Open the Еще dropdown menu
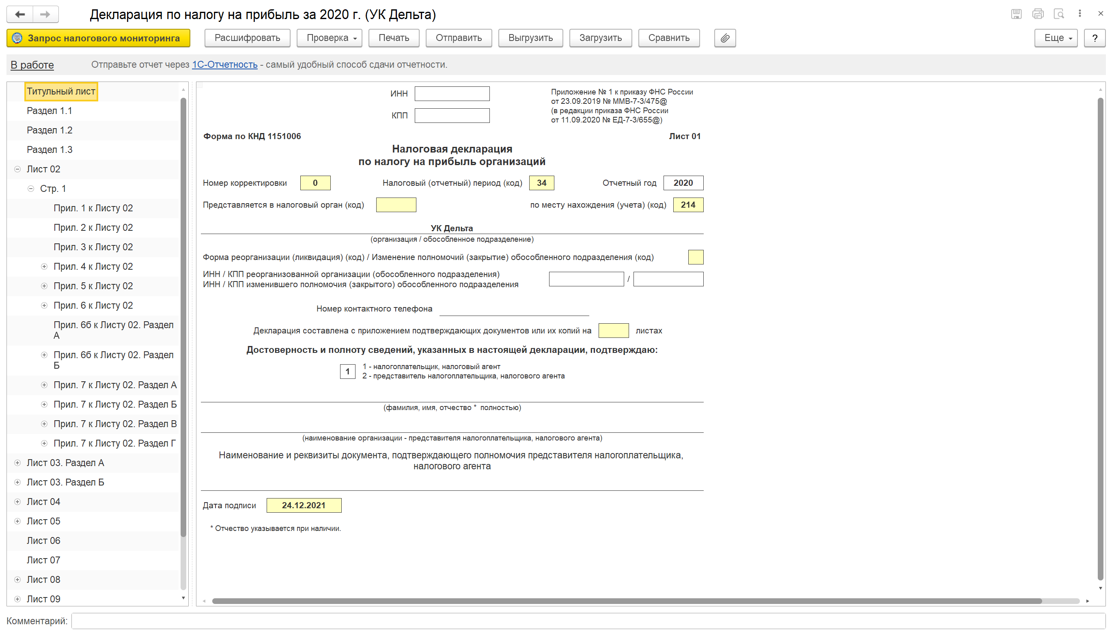The height and width of the screenshot is (636, 1114). click(x=1056, y=38)
